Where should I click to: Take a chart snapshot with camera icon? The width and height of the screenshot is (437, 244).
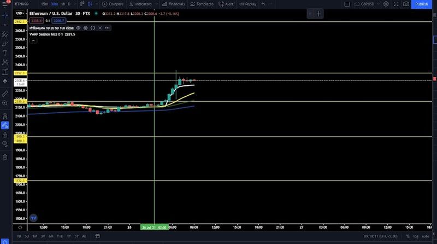pos(406,4)
